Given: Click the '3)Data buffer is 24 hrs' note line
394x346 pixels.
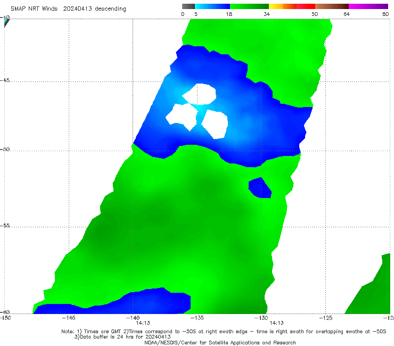Looking at the screenshot, I should [x=122, y=337].
